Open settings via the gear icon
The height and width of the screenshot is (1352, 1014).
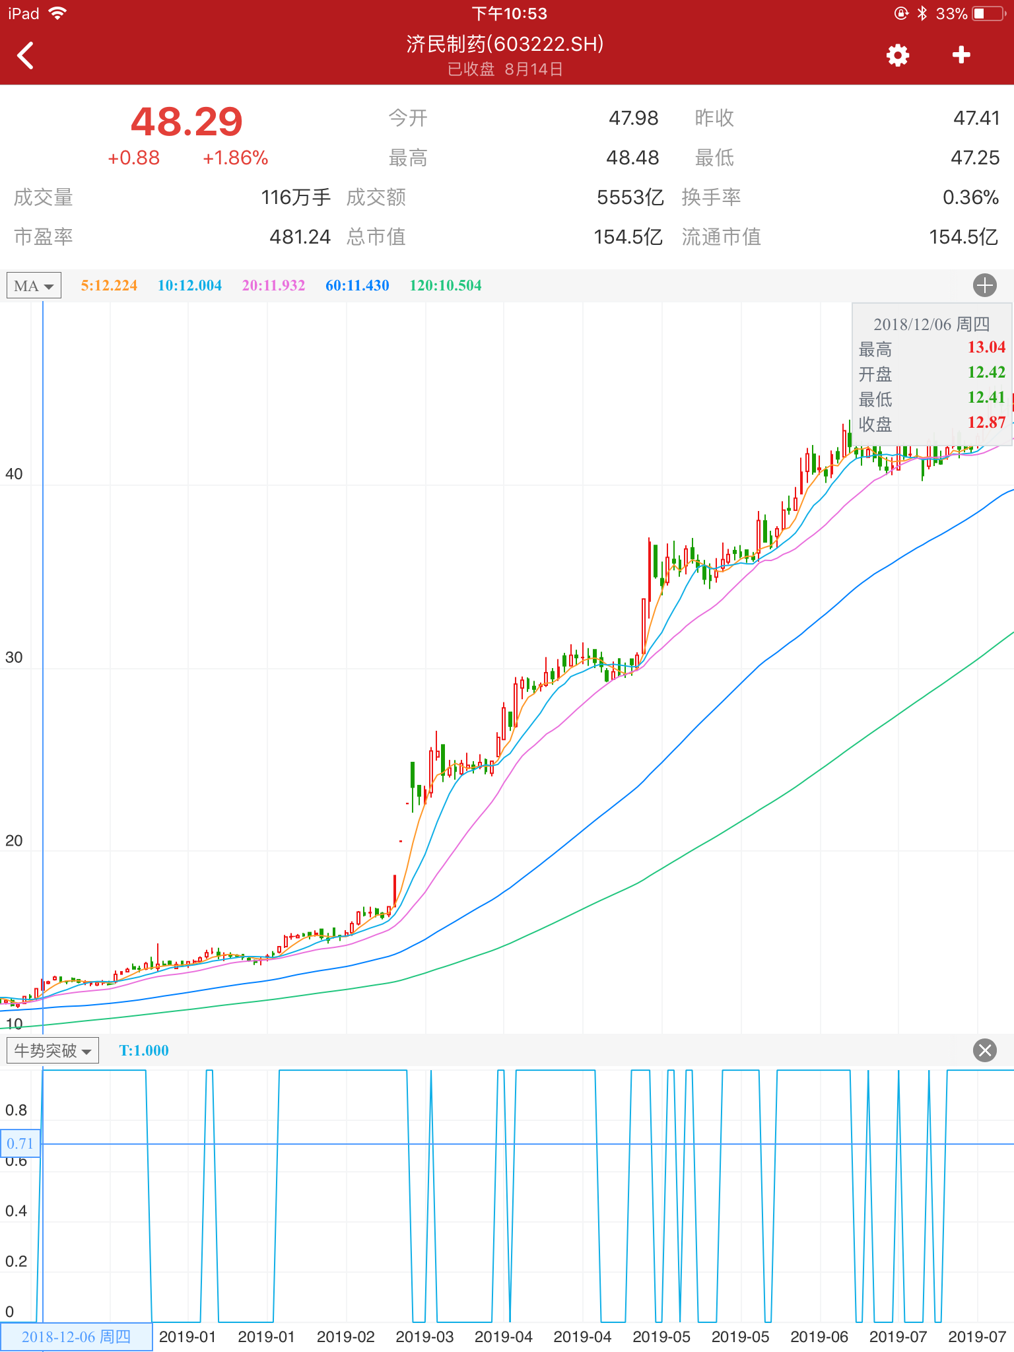click(x=897, y=55)
